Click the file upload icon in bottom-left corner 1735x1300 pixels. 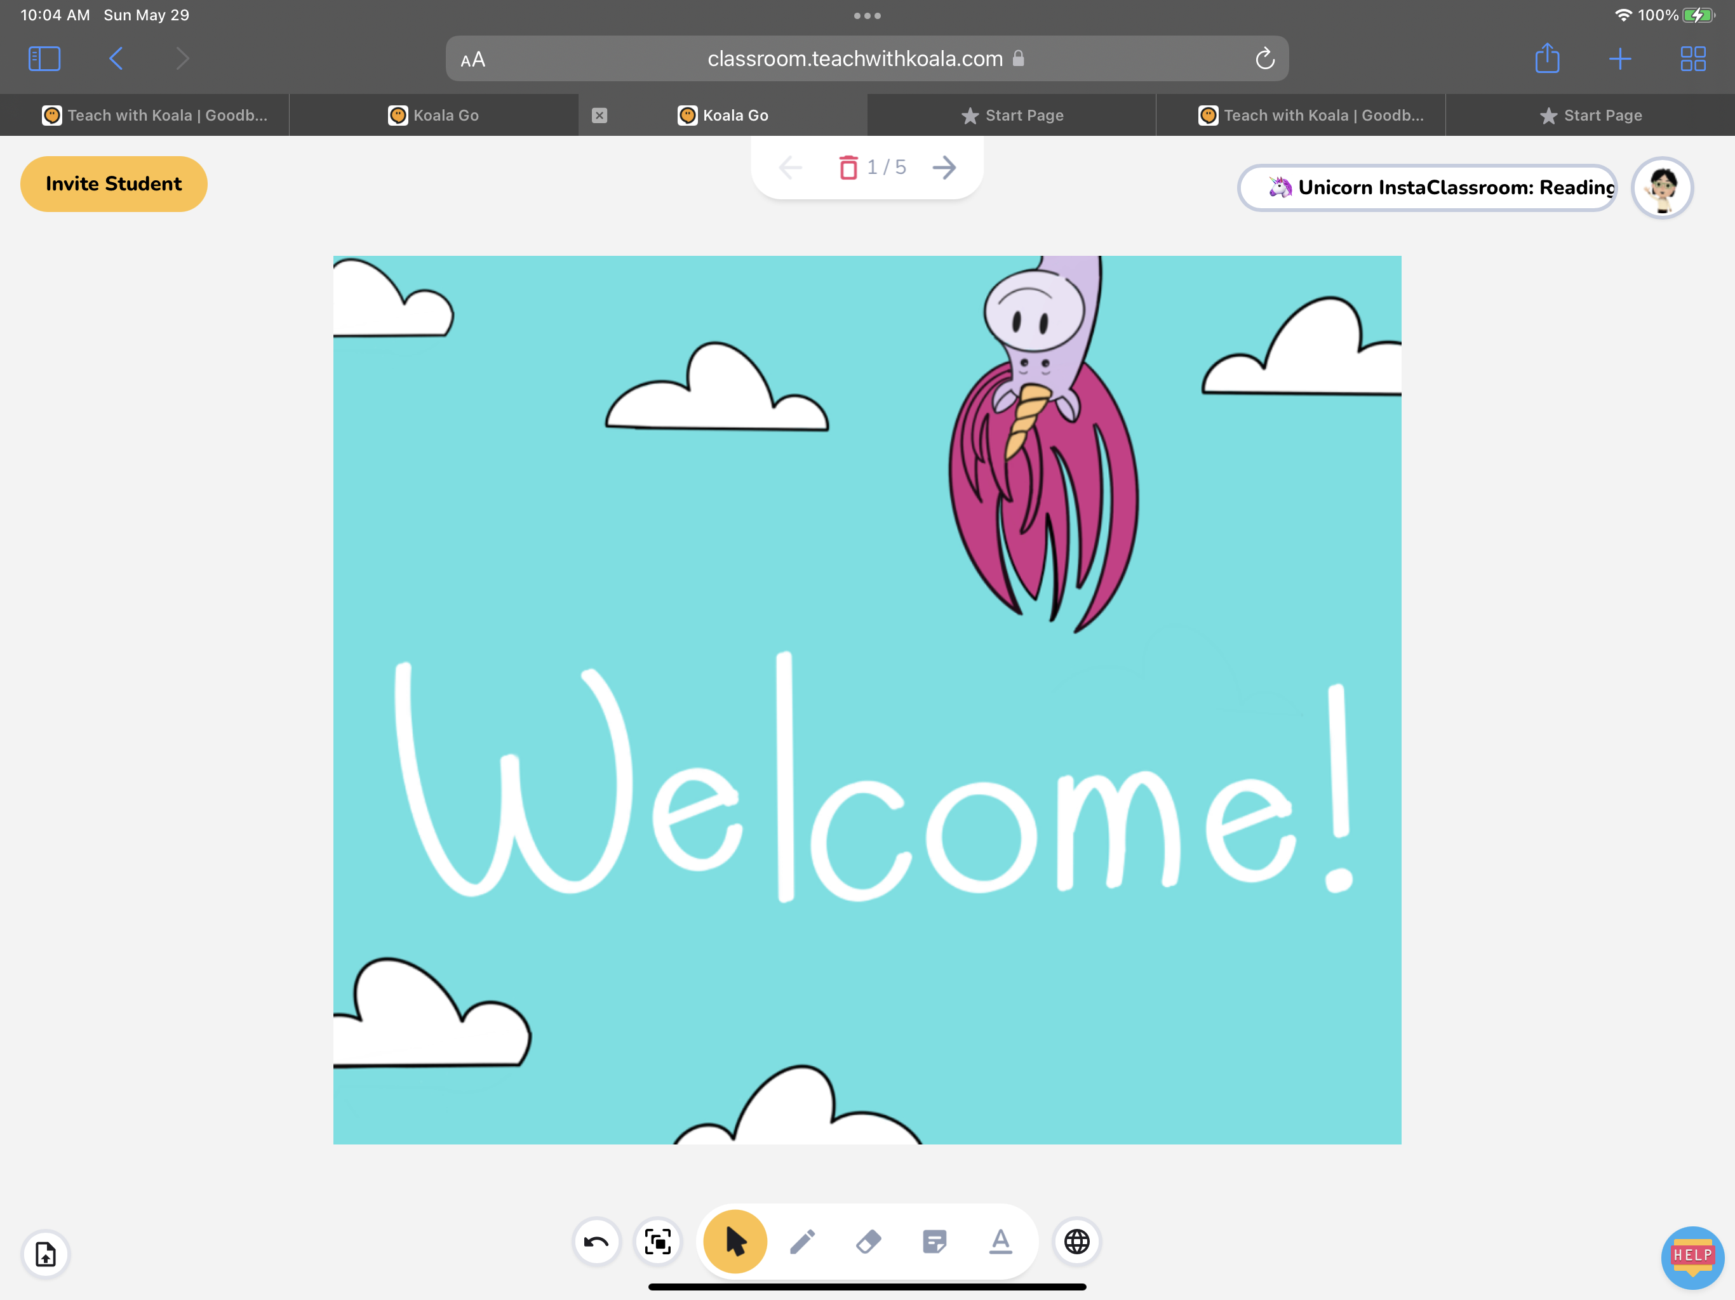[x=44, y=1254]
